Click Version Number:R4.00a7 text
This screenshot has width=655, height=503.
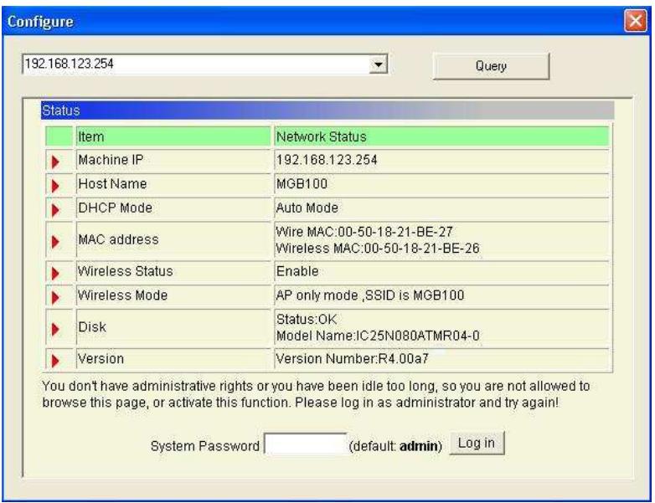[x=352, y=359]
